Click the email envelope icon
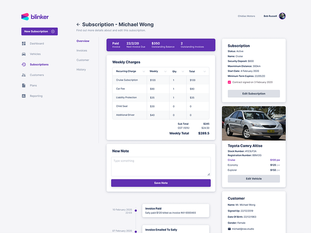 [x=229, y=229]
